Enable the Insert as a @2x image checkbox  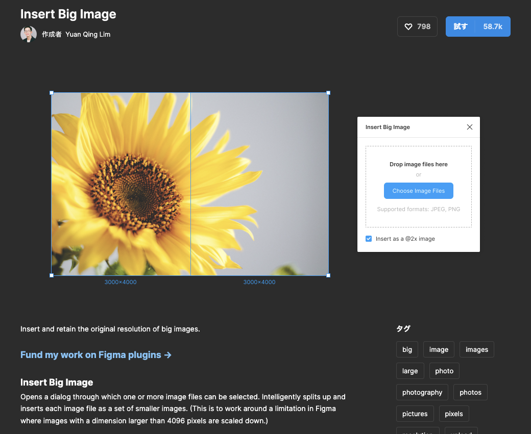pyautogui.click(x=368, y=238)
